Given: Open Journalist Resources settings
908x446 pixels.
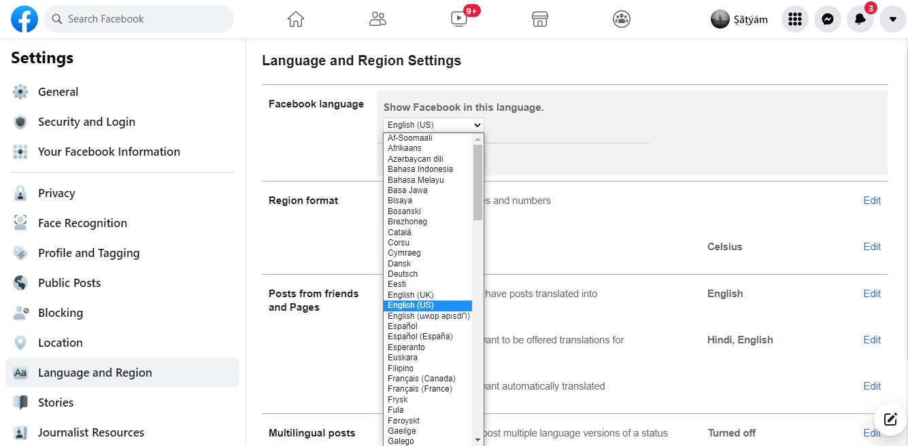Looking at the screenshot, I should (122, 432).
